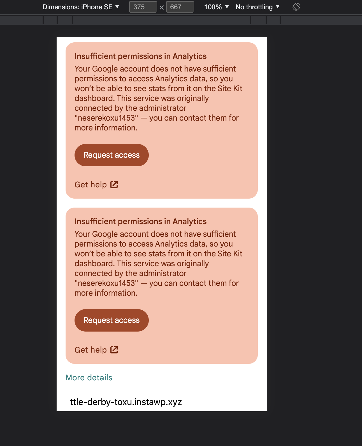Open the 100% zoom level dropdown

[x=216, y=7]
